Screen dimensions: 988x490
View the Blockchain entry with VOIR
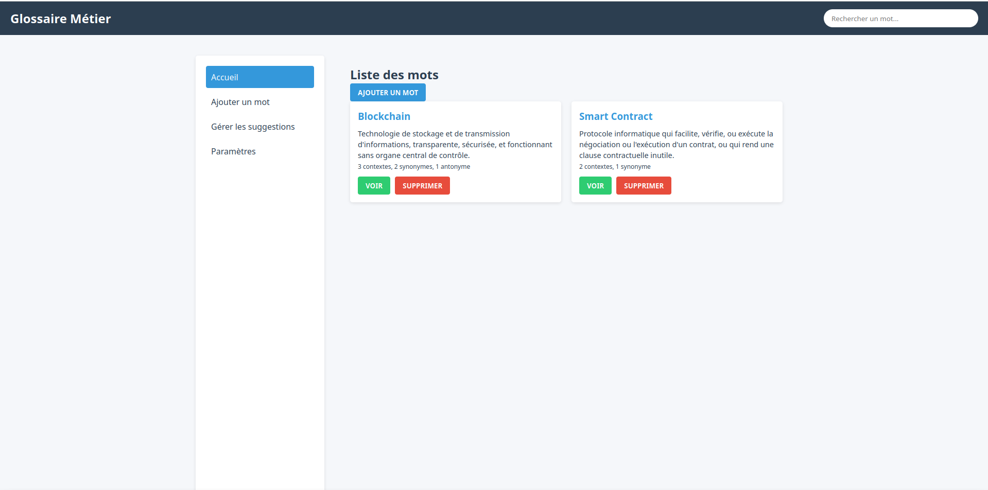click(x=374, y=186)
